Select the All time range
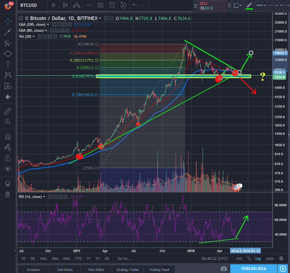 (x=107, y=258)
